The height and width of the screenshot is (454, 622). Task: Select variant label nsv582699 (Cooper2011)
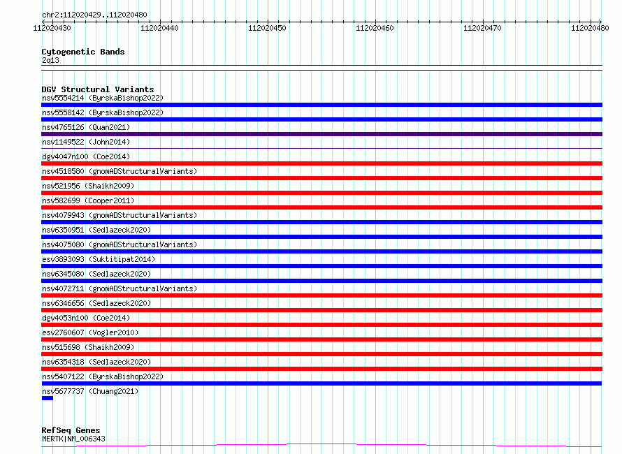click(88, 200)
